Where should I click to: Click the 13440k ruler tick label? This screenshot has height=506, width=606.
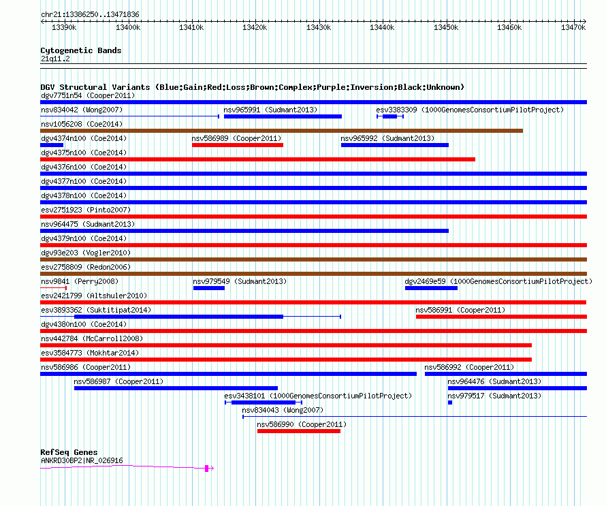(x=382, y=27)
